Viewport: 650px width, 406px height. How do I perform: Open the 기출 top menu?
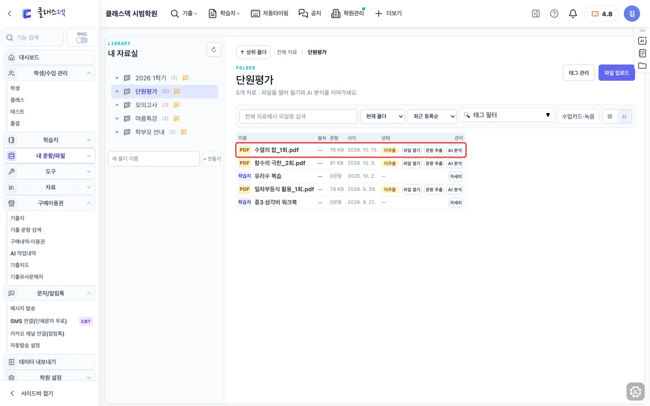click(184, 14)
